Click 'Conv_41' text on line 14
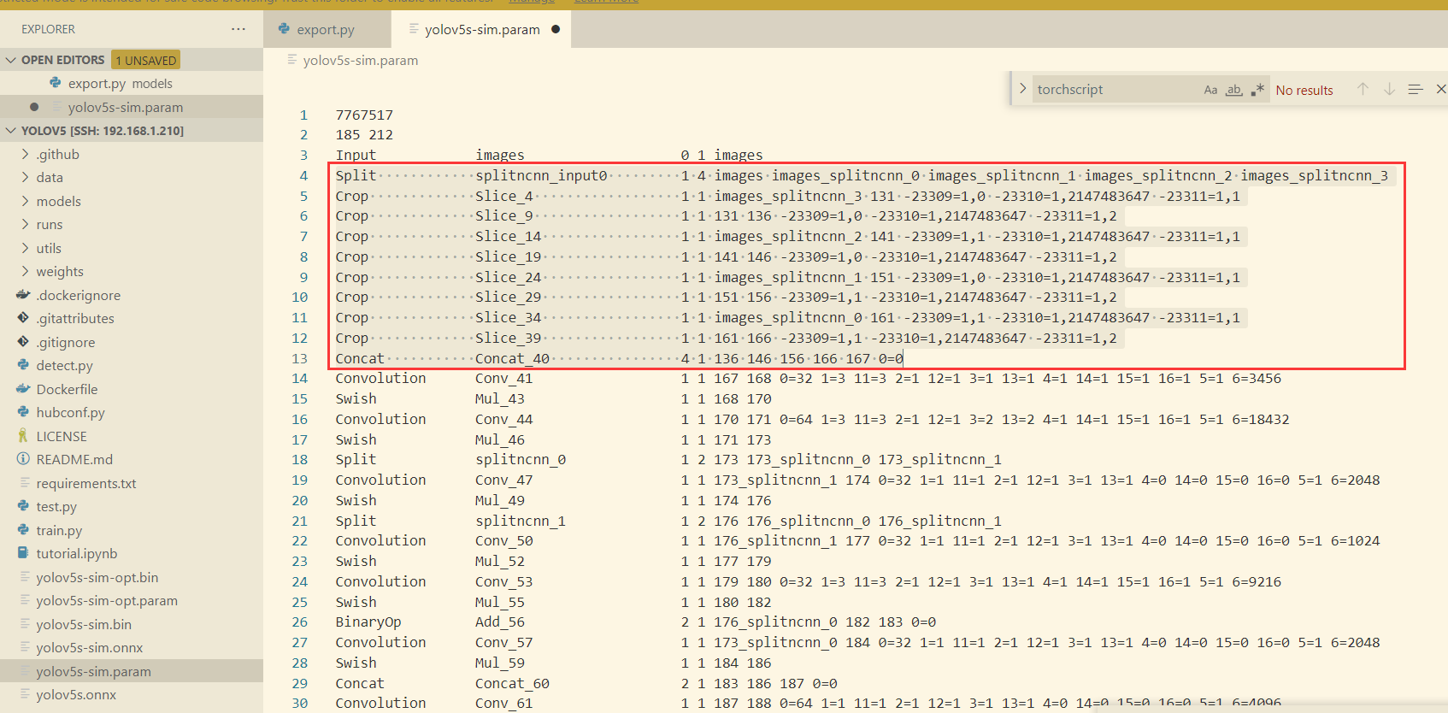This screenshot has width=1448, height=713. [x=503, y=379]
